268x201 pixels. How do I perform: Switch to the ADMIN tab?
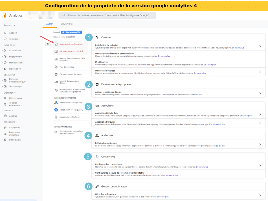click(x=50, y=24)
